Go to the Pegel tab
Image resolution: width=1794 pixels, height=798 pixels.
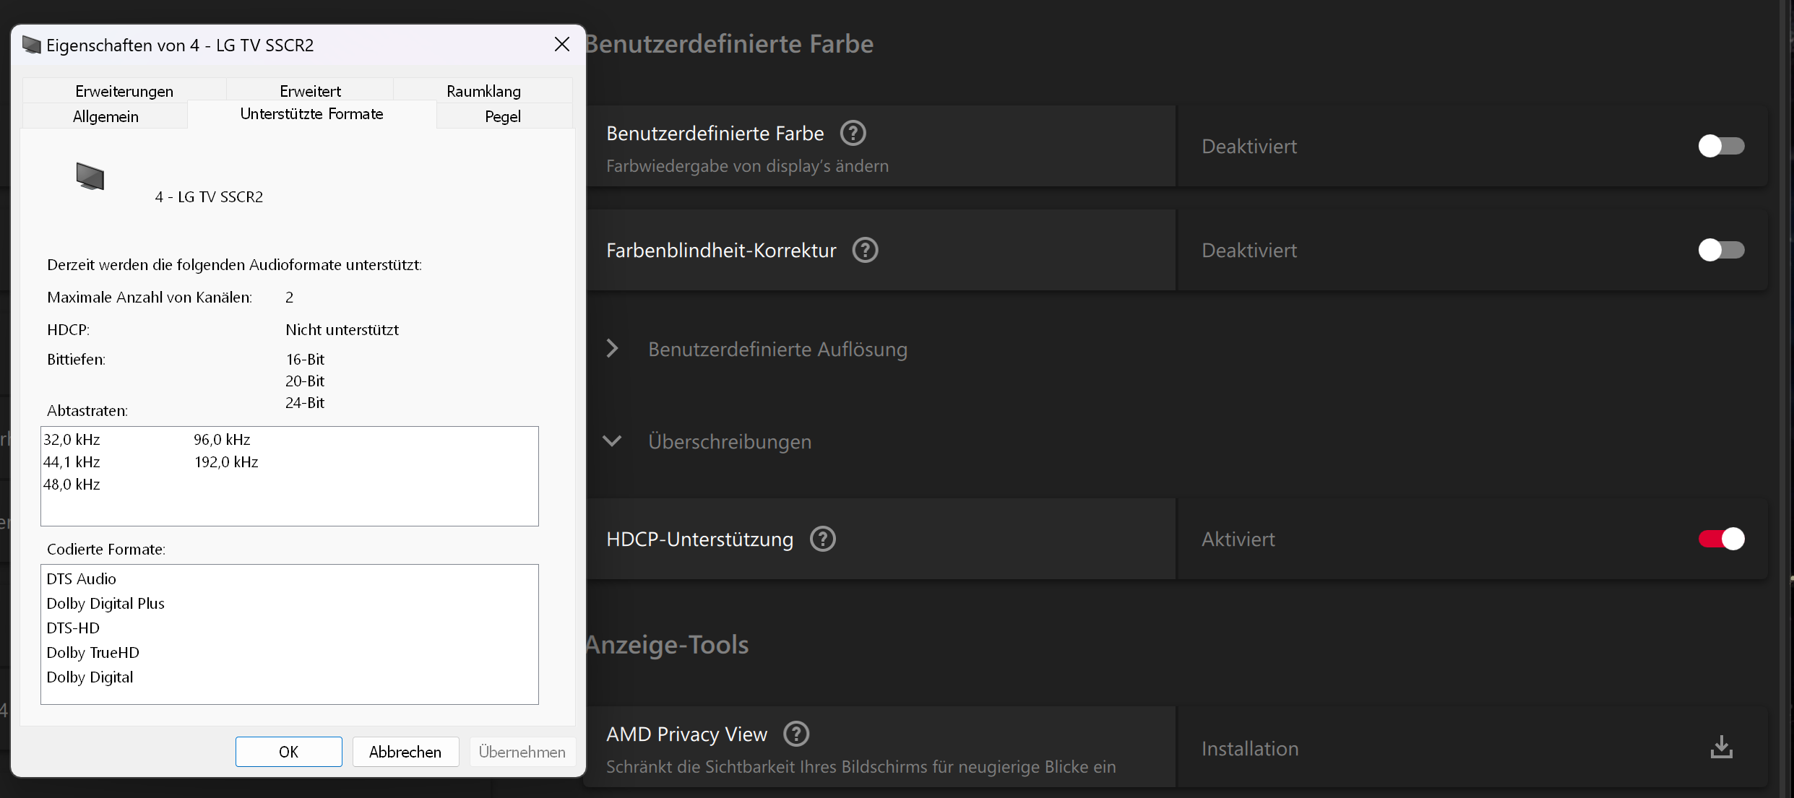(x=503, y=116)
